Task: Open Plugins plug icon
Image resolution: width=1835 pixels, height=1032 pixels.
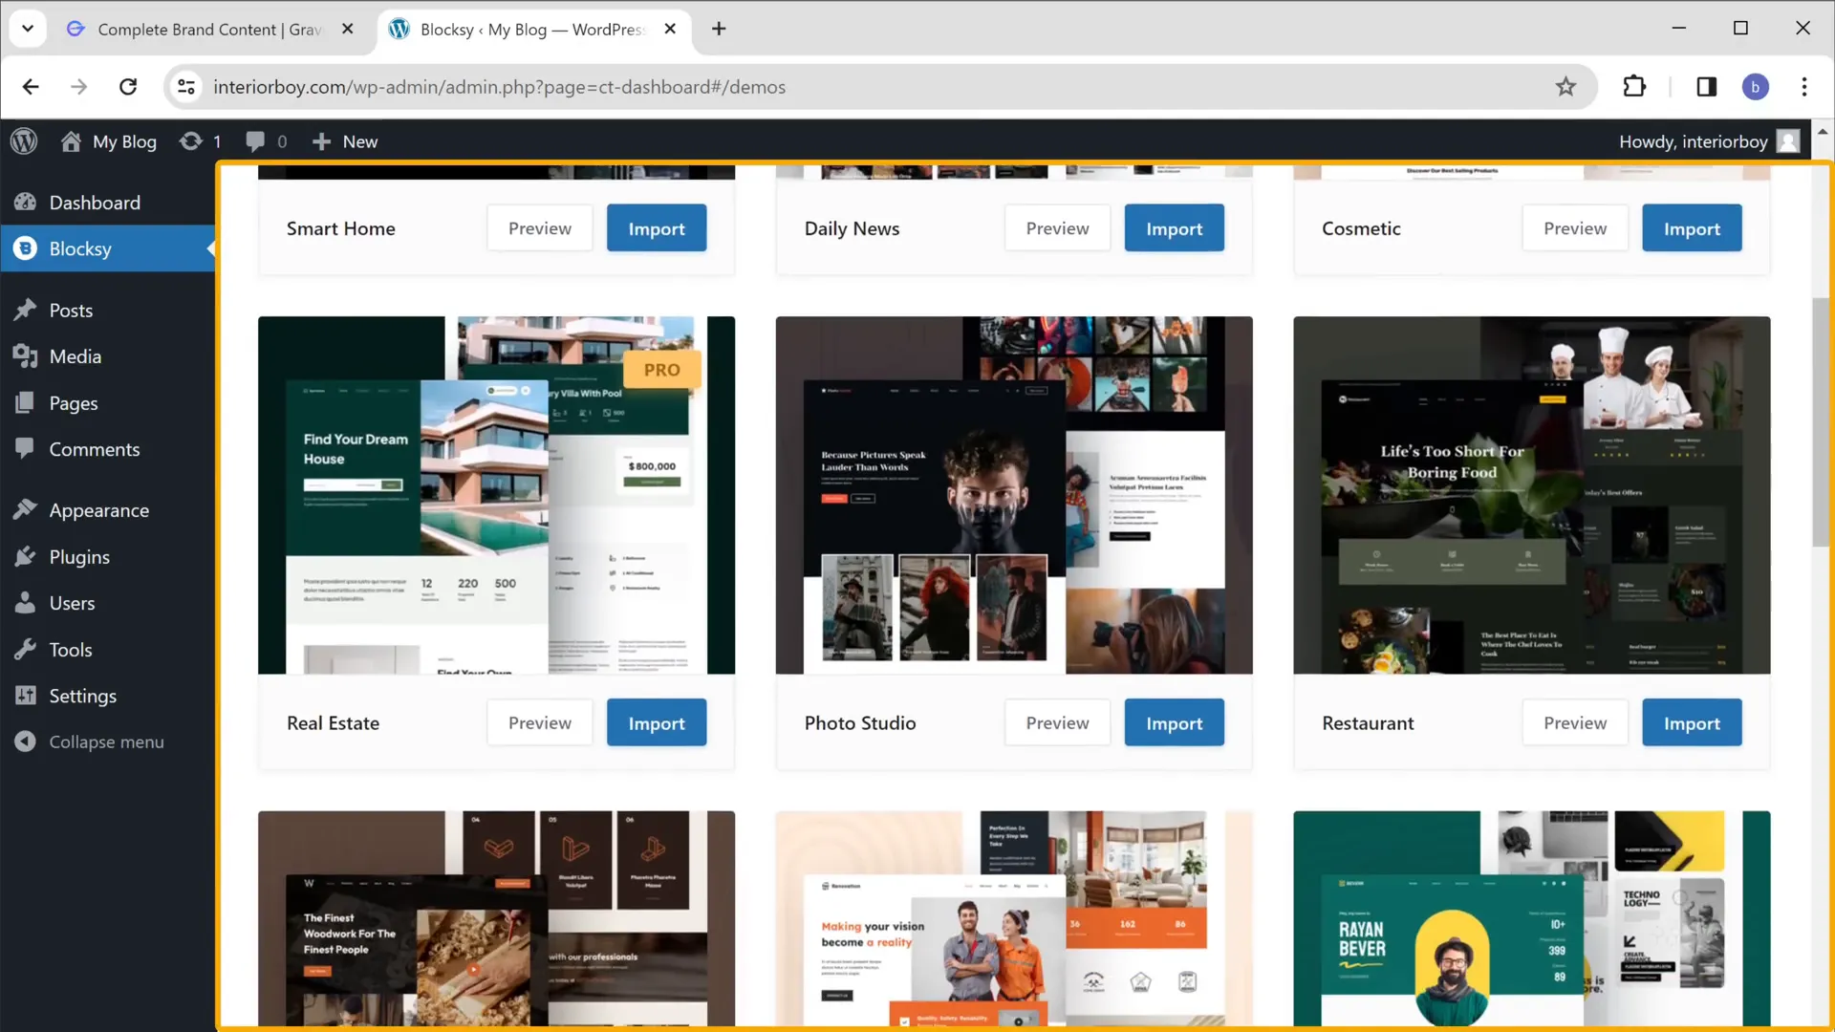Action: 26,557
